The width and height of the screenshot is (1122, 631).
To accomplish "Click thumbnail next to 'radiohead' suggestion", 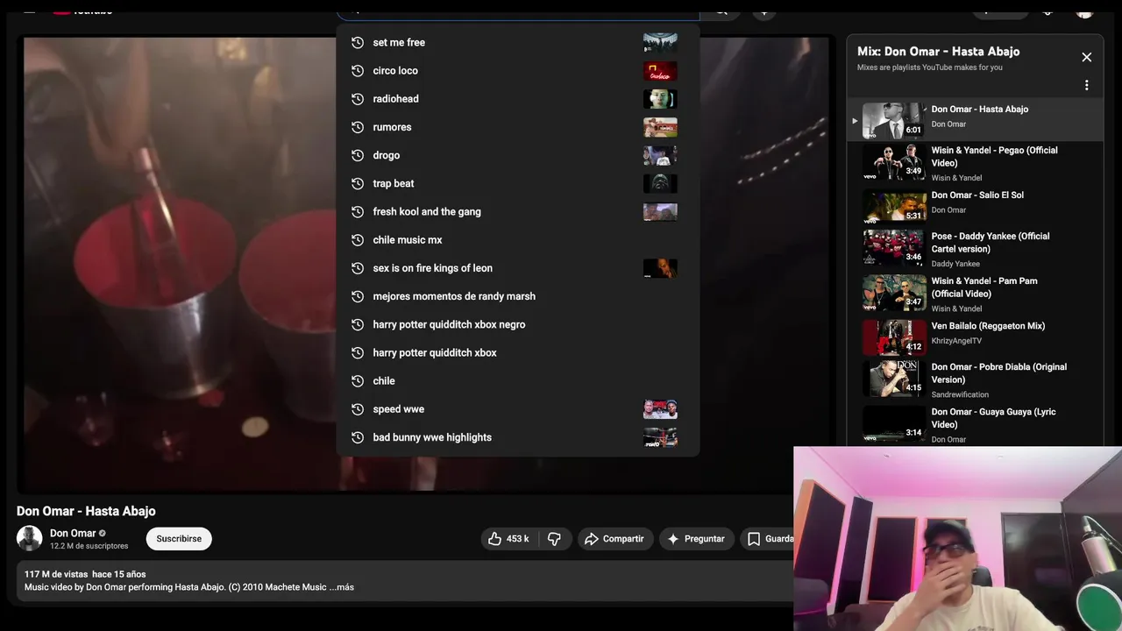I will (660, 99).
